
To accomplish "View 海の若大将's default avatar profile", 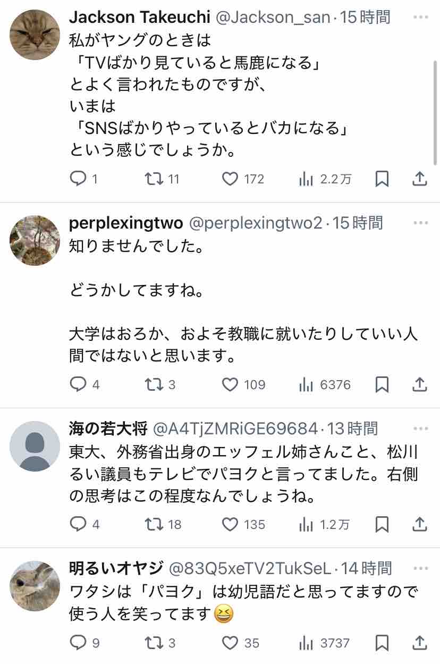I will click(x=35, y=446).
